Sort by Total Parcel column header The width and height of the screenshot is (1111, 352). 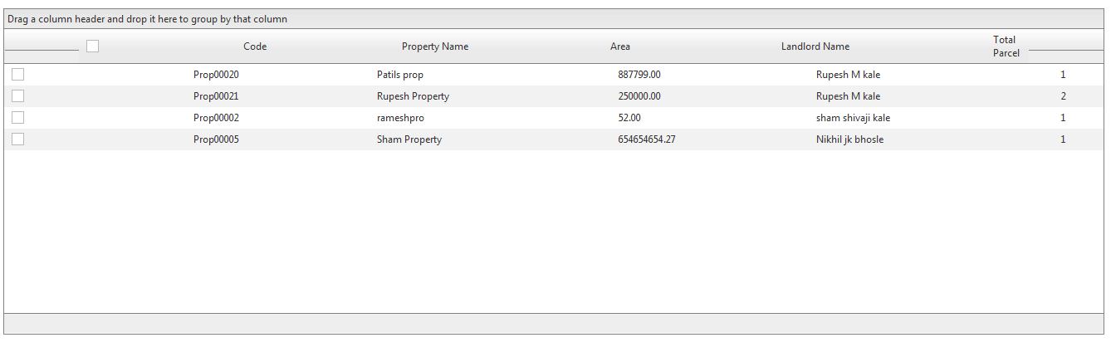point(1006,46)
